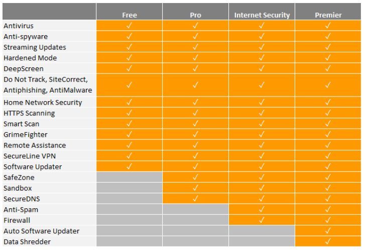Select the Internet Security column header

[x=262, y=15]
